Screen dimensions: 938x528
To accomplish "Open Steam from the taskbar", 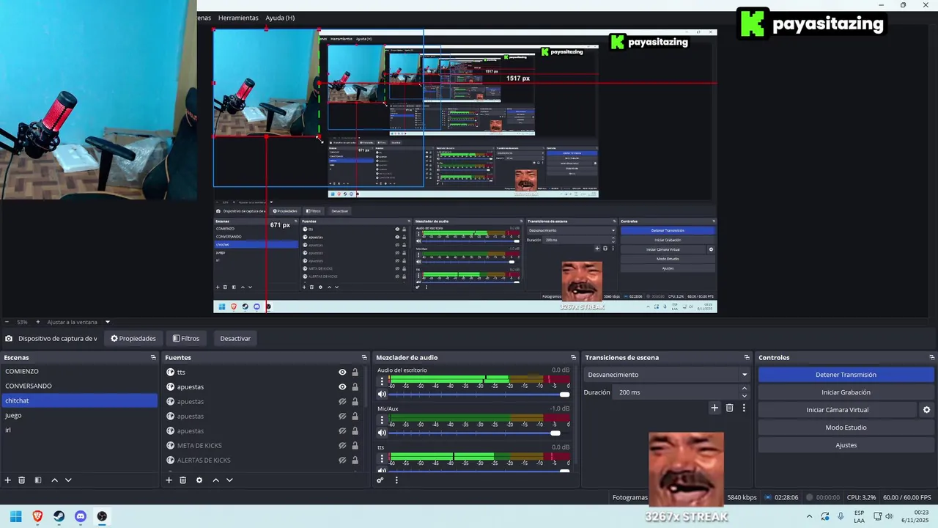I will click(59, 516).
